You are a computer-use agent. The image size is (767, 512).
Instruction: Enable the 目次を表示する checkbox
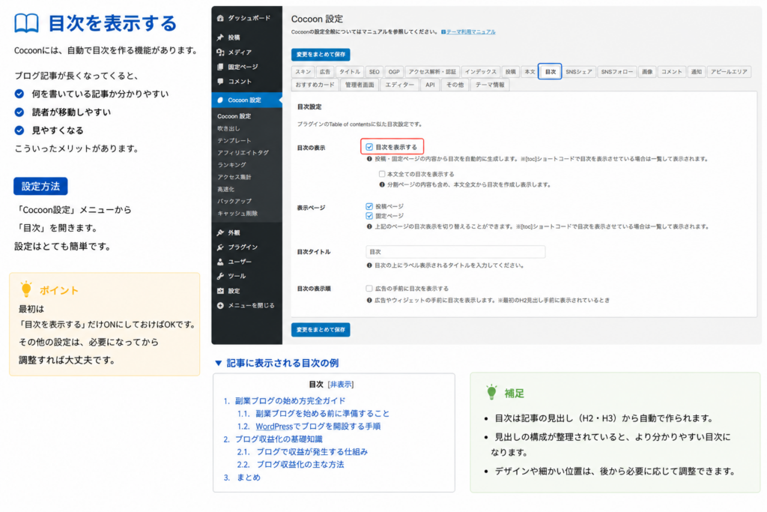(x=369, y=147)
